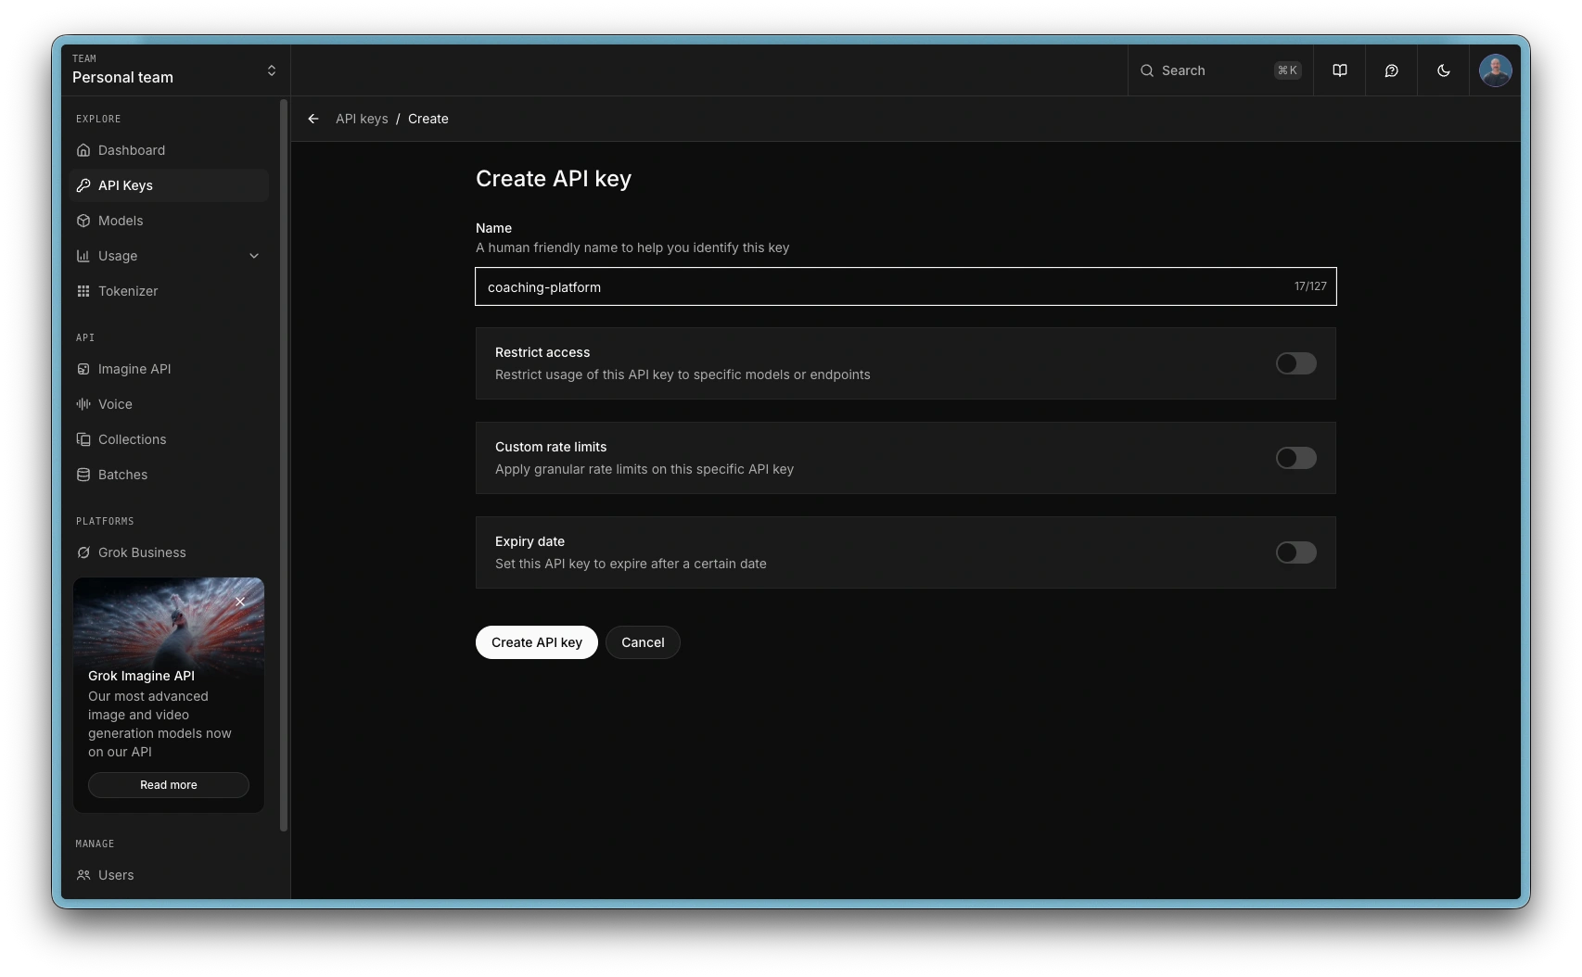Open Tokenizer from the sidebar
1582x977 pixels.
click(x=128, y=291)
